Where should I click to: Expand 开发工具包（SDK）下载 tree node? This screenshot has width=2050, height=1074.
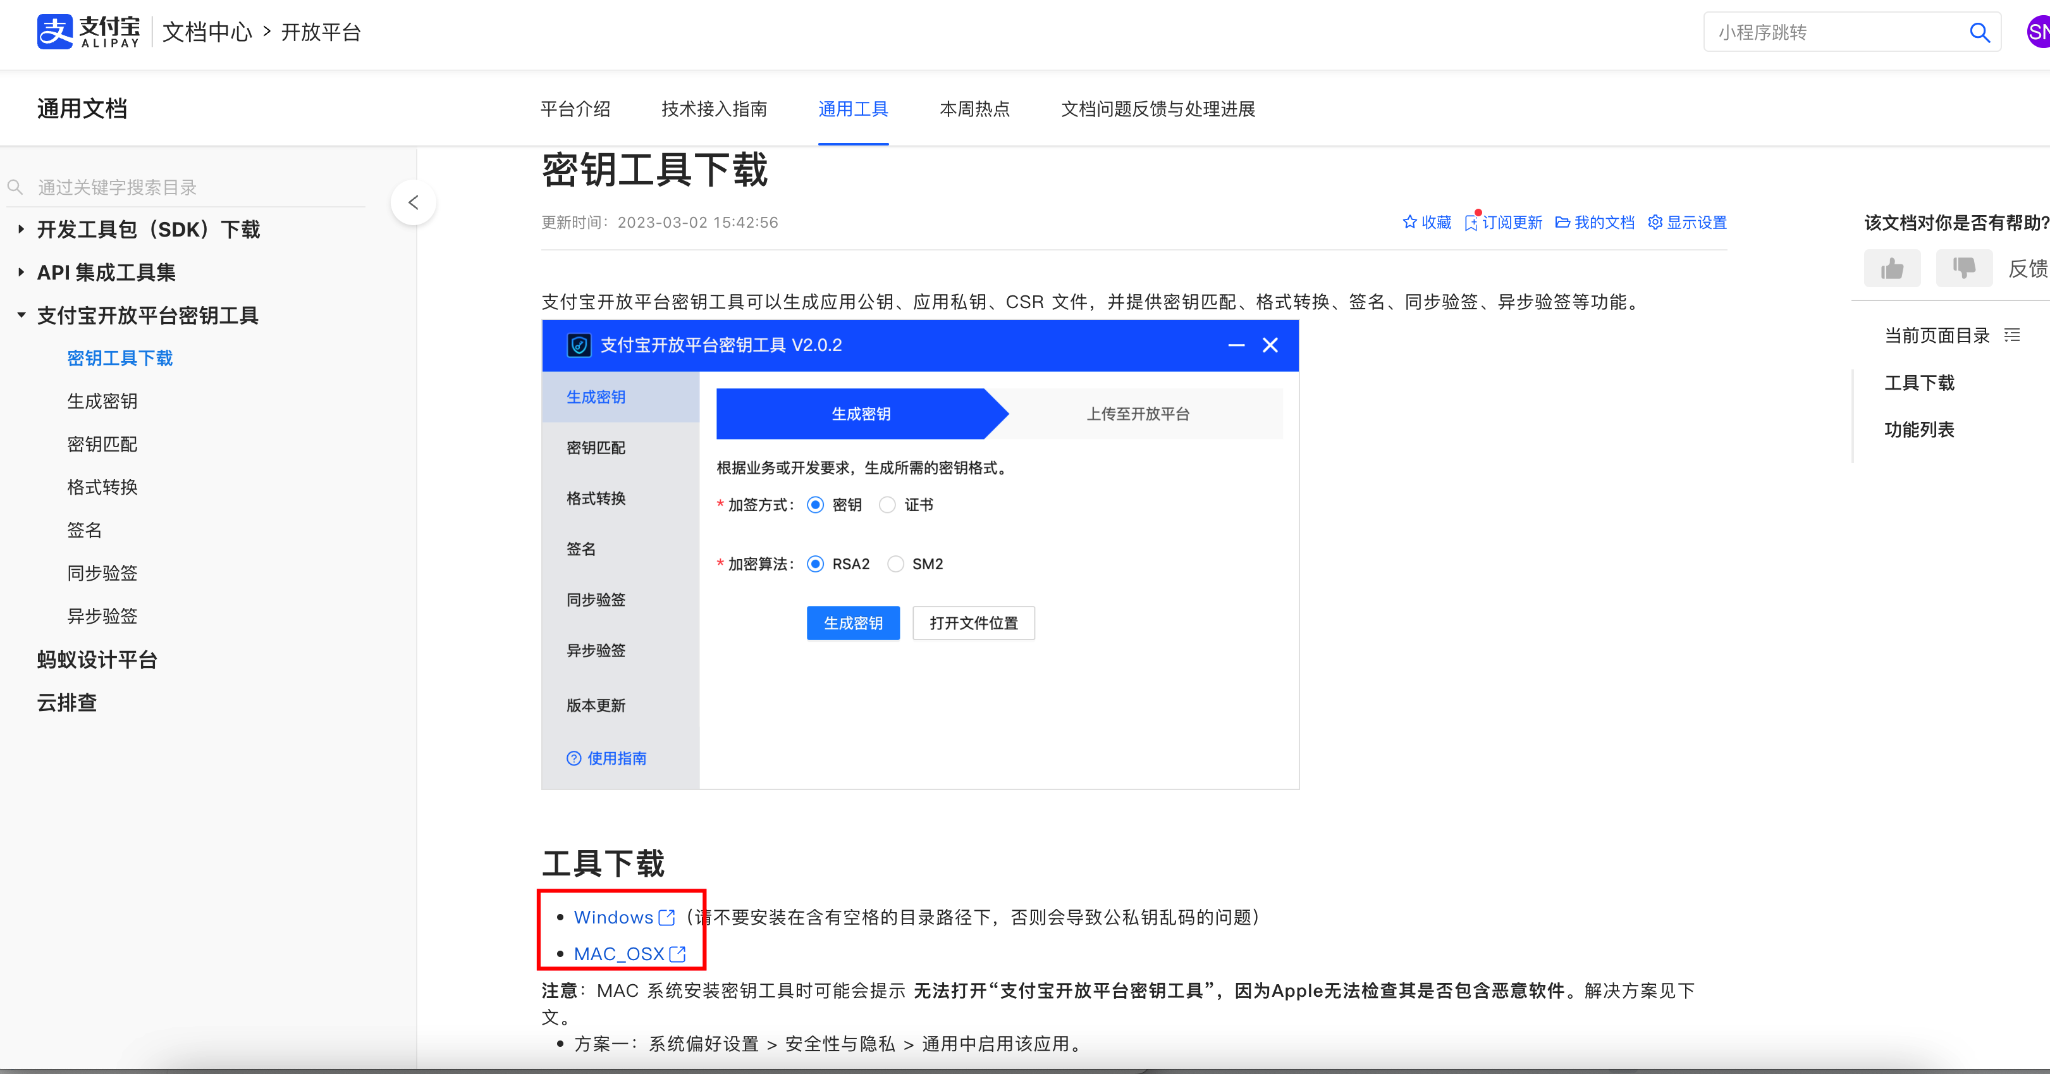[x=21, y=230]
